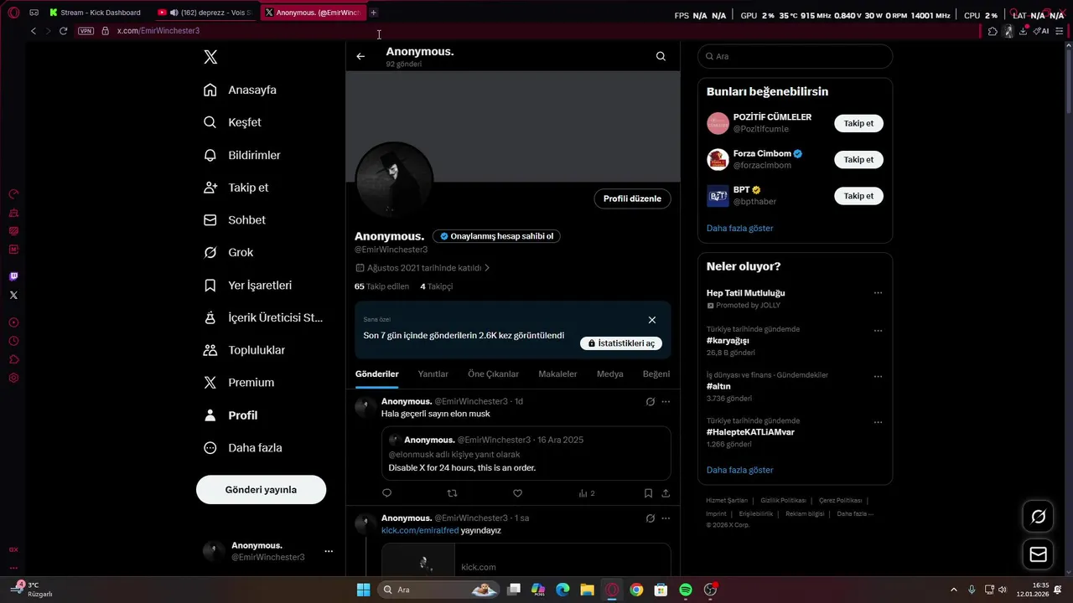Switch to the Beğeni tab

[656, 374]
